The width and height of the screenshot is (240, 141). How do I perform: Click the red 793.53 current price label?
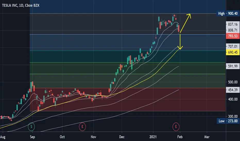tap(233, 36)
